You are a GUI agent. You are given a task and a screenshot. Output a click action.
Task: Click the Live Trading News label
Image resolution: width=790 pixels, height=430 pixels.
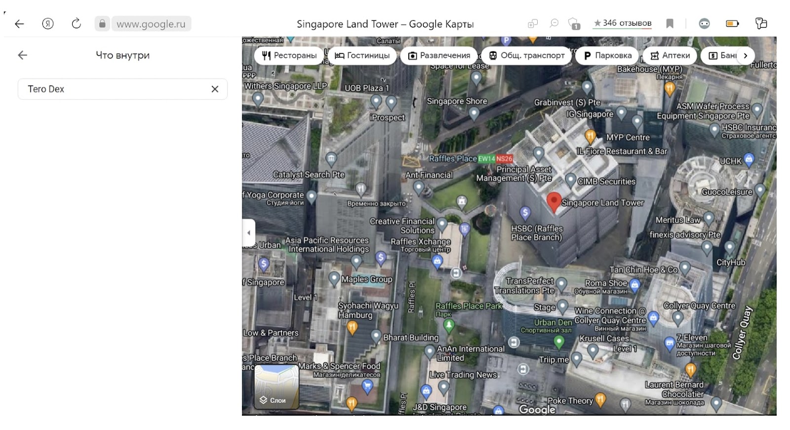point(463,375)
